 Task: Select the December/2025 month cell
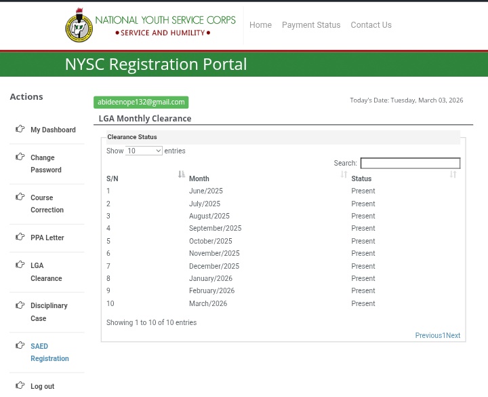pyautogui.click(x=214, y=266)
